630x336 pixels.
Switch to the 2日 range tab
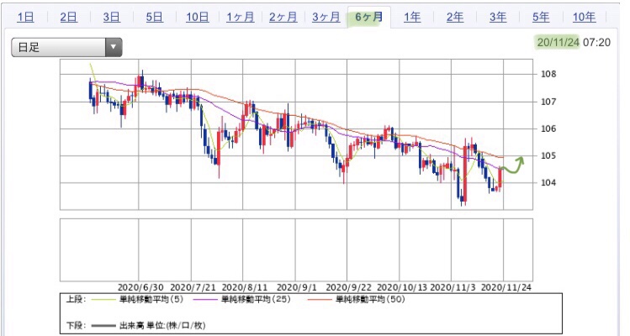pos(68,17)
